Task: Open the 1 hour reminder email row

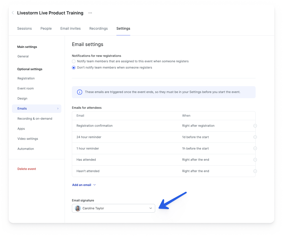Action: tap(164, 148)
